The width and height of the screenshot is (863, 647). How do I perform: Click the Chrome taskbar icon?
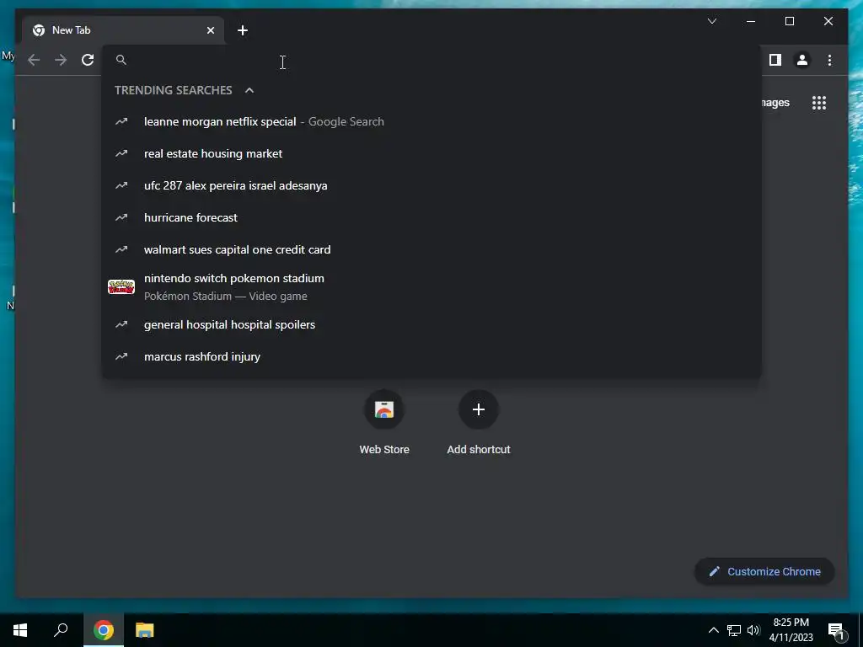point(103,630)
